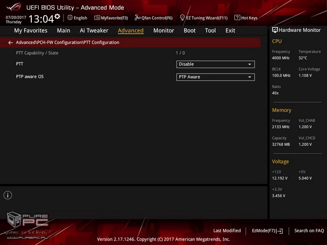Switch to the Ai Tweaker tab

pyautogui.click(x=94, y=31)
